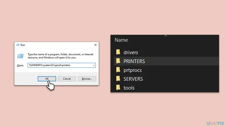Click the Browse... button

coord(87,79)
